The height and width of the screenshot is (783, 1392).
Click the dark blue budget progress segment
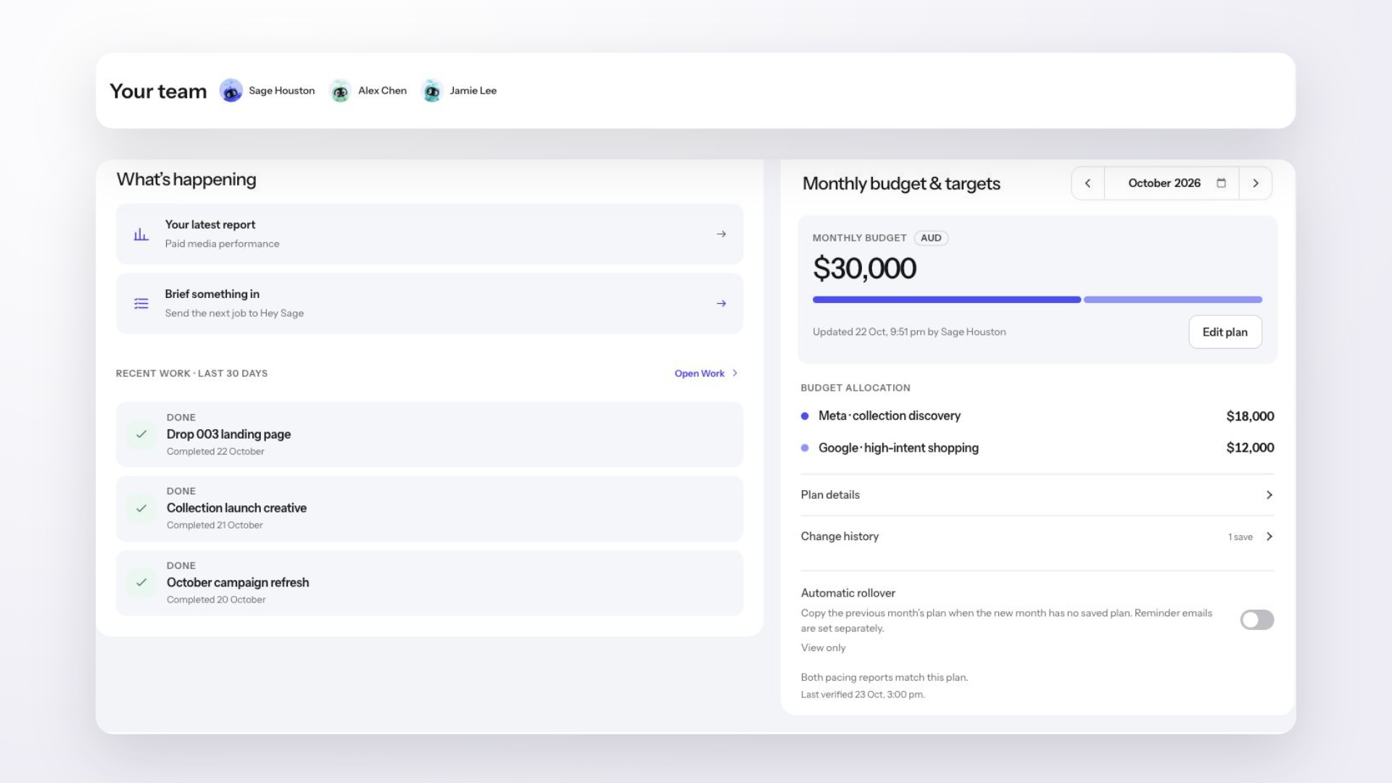click(x=947, y=299)
